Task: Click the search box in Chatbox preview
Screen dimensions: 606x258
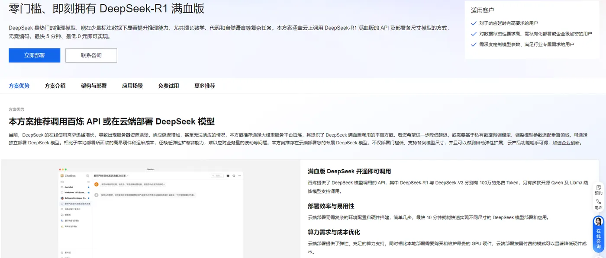Action: point(217,176)
